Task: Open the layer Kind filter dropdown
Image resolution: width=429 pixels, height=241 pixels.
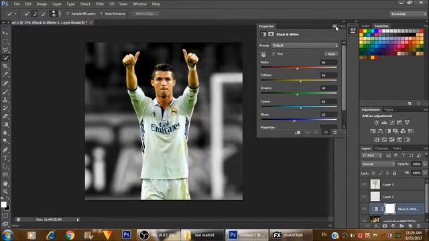Action: (x=371, y=155)
